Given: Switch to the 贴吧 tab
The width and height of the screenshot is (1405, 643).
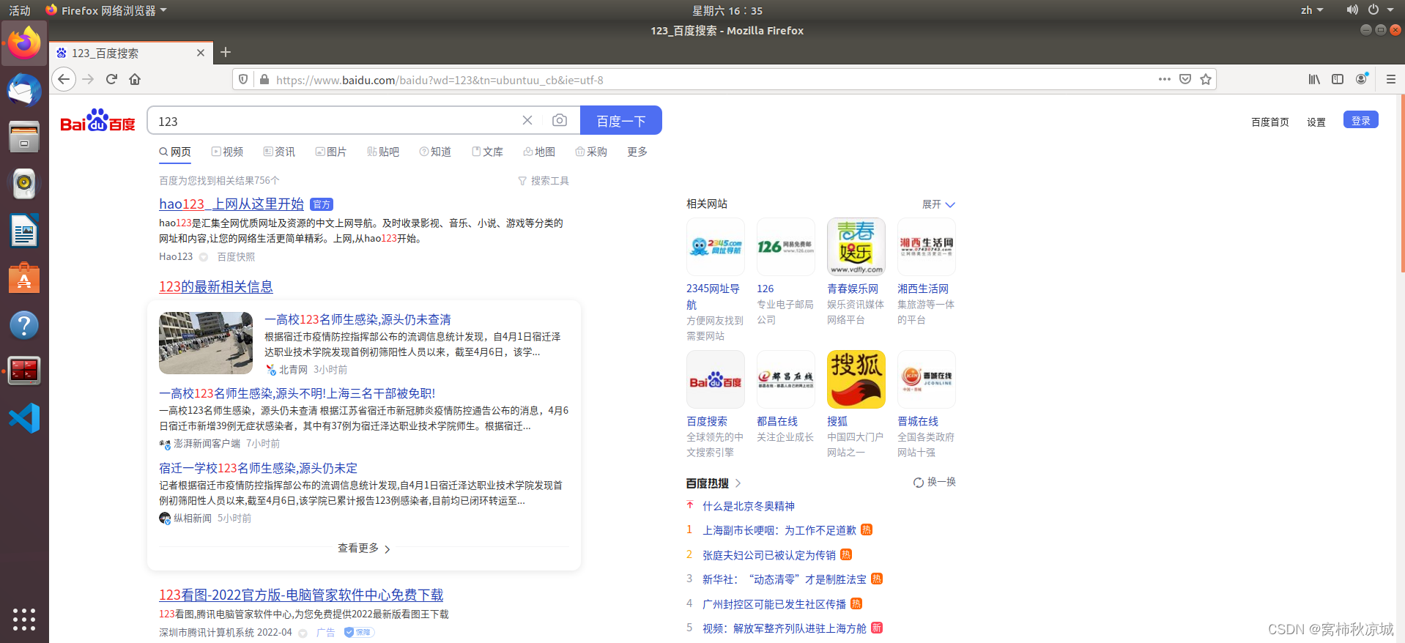Looking at the screenshot, I should tap(383, 152).
